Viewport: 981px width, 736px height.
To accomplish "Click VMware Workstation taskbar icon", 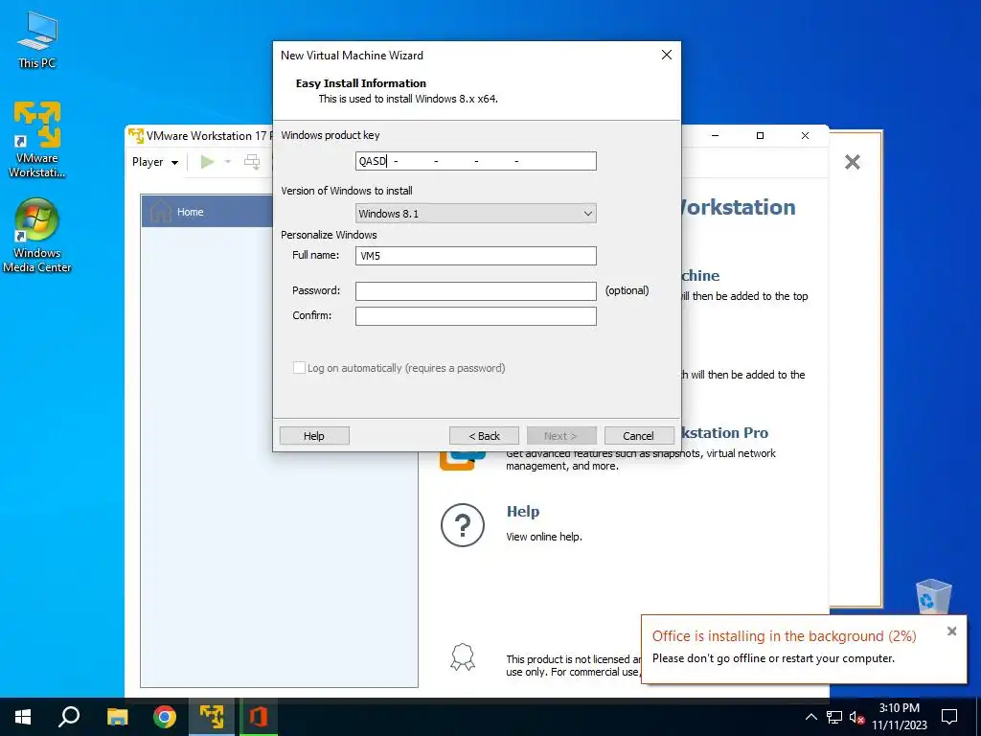I will point(212,717).
